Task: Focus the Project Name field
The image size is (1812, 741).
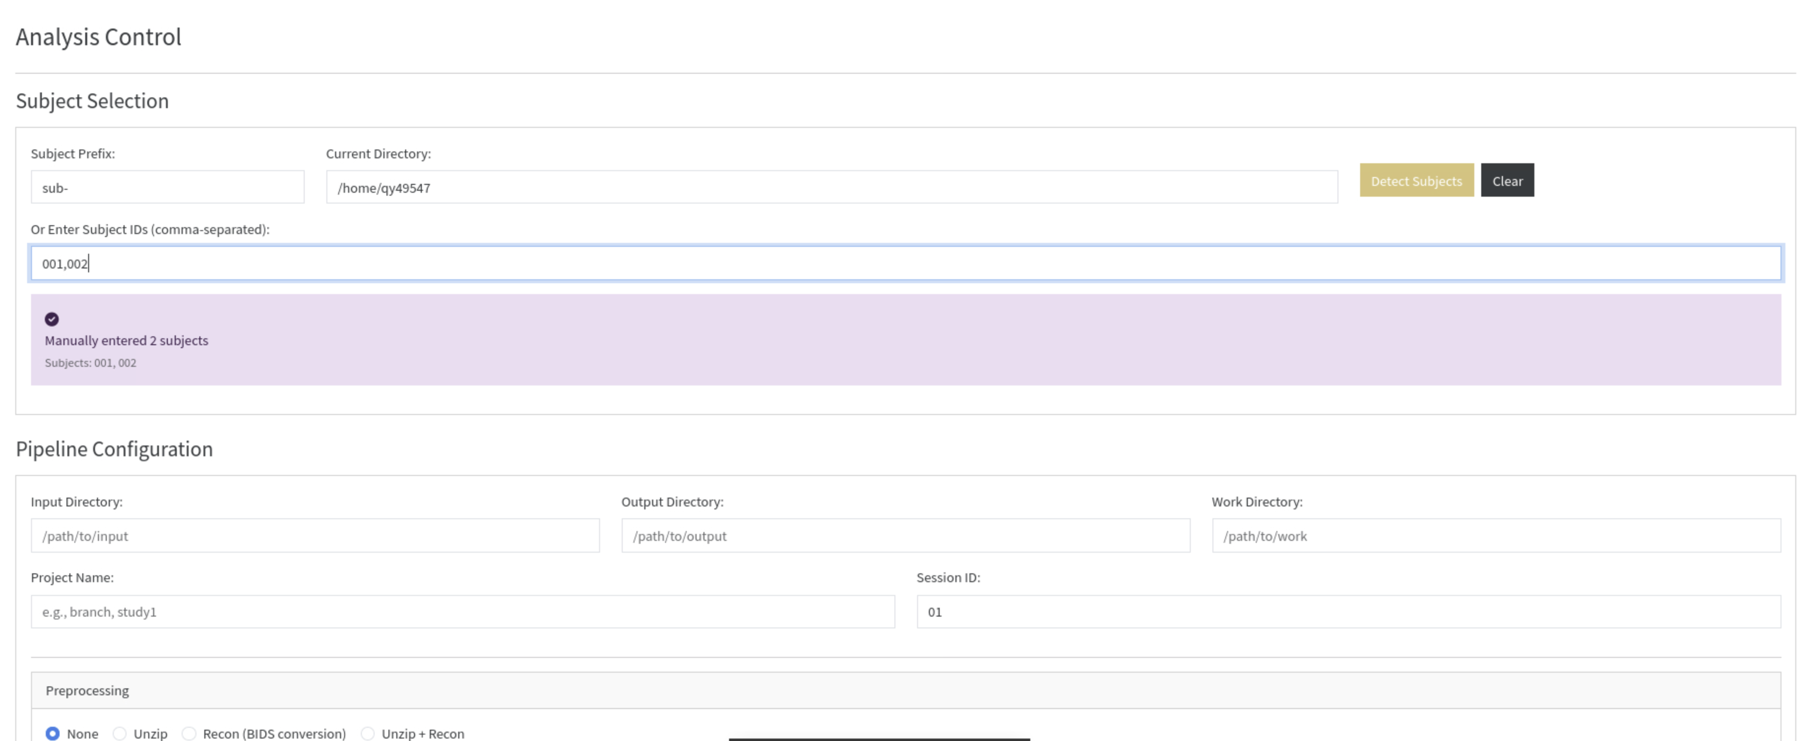Action: click(463, 612)
